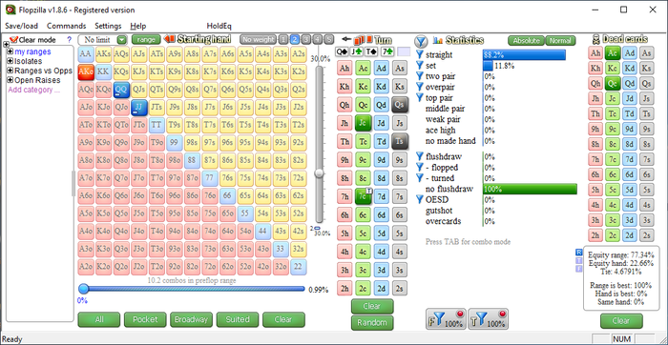Open the Settings menu
This screenshot has width=668, height=345.
(x=108, y=26)
